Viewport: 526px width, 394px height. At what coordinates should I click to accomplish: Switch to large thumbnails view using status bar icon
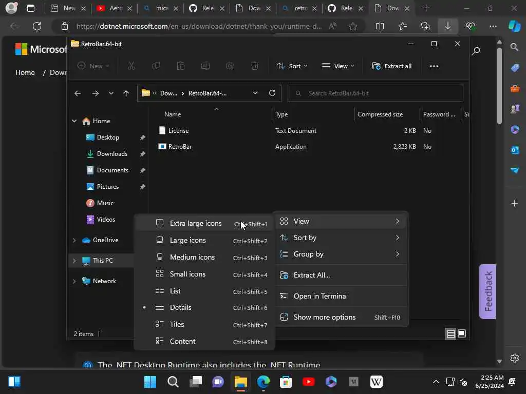pos(462,333)
